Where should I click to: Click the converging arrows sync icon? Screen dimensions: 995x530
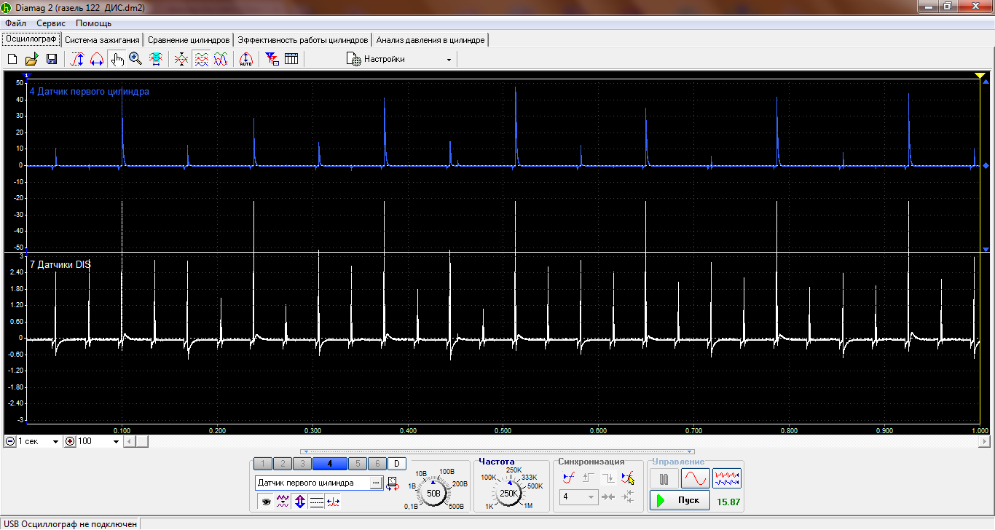pos(609,497)
